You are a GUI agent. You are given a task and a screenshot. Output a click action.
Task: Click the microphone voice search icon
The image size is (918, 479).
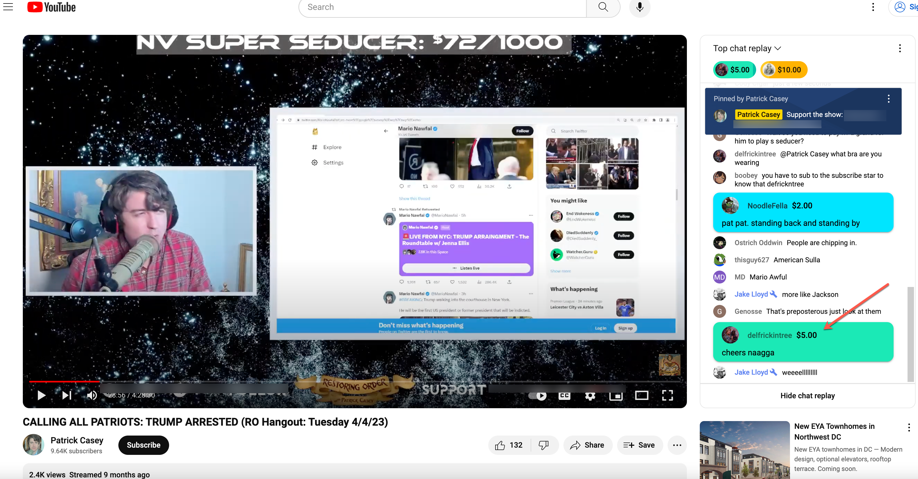tap(639, 7)
